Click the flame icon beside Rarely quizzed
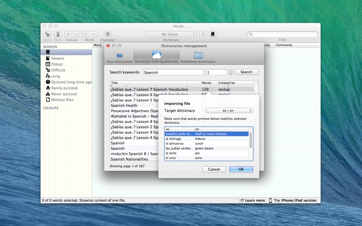The image size is (362, 226). click(x=48, y=88)
